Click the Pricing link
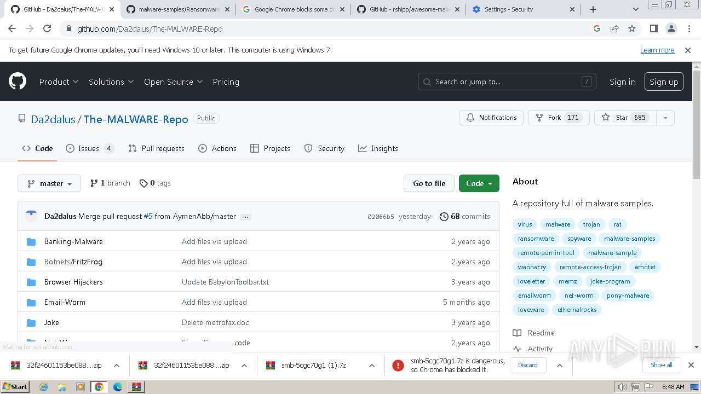701x394 pixels. click(226, 82)
